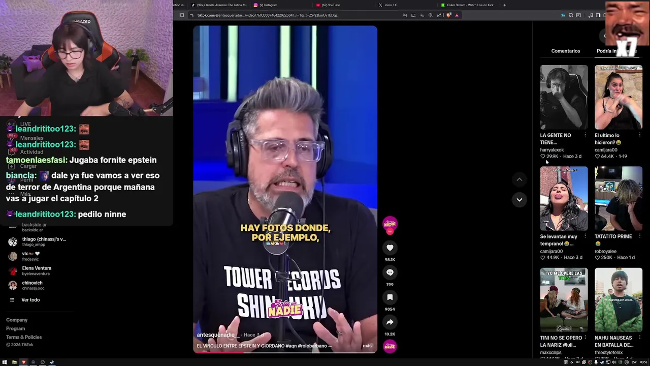This screenshot has width=650, height=366.
Task: Open antesquenadie_ username link
Action: (218, 335)
